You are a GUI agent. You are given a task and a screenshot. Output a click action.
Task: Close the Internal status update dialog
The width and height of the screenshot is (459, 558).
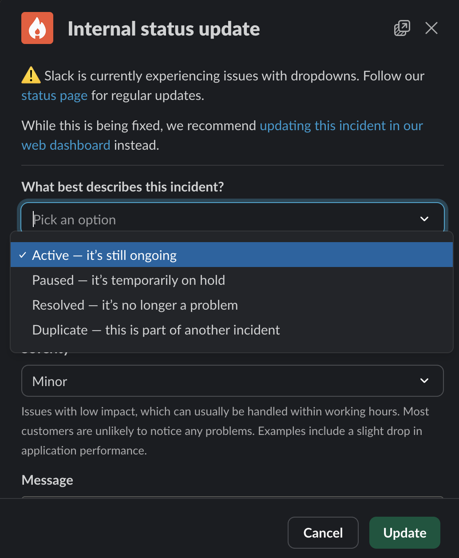click(x=431, y=28)
